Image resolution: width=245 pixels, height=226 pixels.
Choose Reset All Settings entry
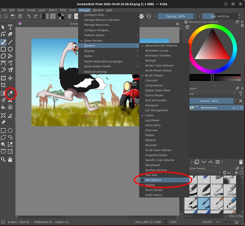(109, 72)
